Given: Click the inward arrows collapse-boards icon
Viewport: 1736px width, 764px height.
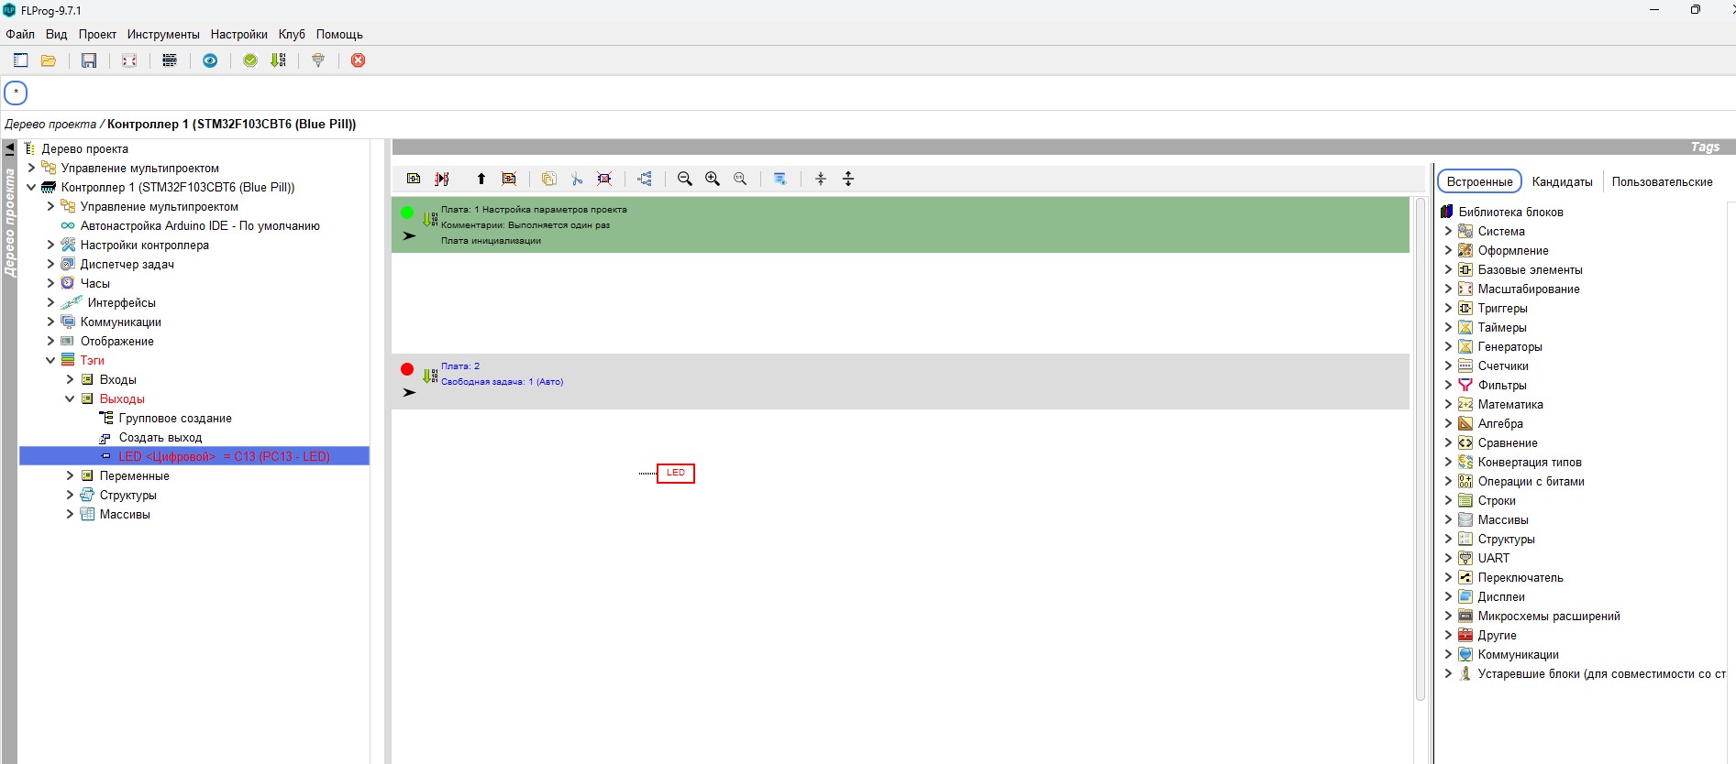Looking at the screenshot, I should [821, 179].
